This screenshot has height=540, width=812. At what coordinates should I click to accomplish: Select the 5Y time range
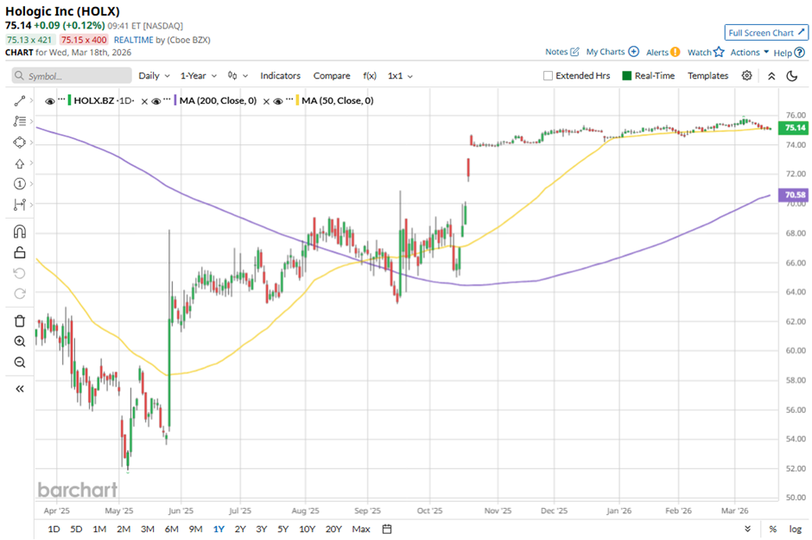(282, 529)
